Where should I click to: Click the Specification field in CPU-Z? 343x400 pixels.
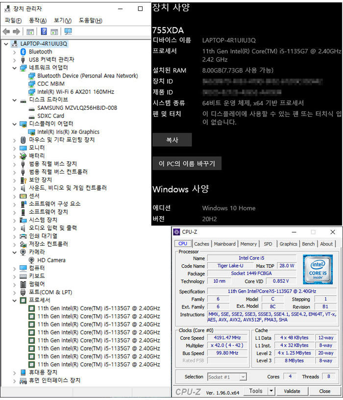[x=271, y=291]
